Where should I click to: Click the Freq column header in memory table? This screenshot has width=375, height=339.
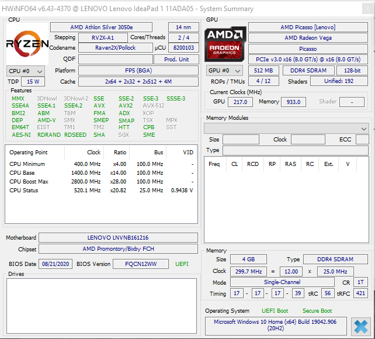(216, 164)
